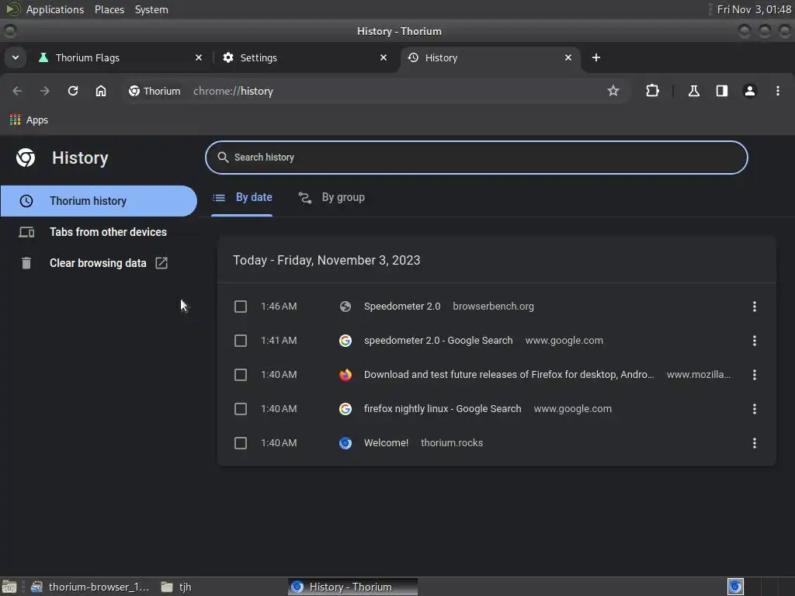Click the thorium.rocks domain text
The height and width of the screenshot is (596, 795).
pyautogui.click(x=452, y=443)
